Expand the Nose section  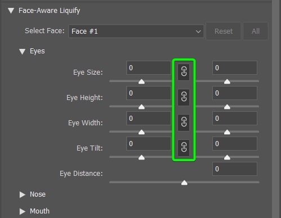23,194
